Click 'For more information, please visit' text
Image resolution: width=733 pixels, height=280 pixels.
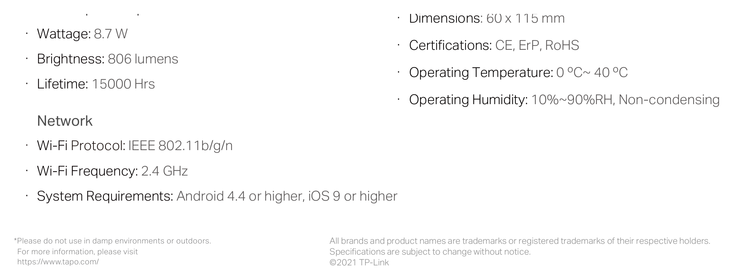pos(77,252)
